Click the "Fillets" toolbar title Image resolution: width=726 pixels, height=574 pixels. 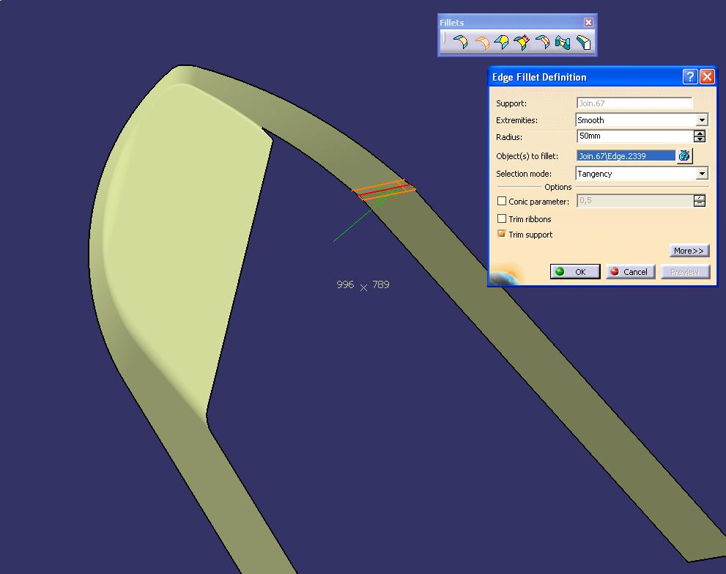click(x=451, y=22)
